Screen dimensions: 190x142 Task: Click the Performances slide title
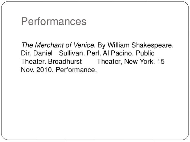pos(54,21)
